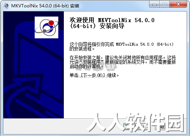
Task: Click the window title 'MKVToolNix 54.0.0 (64-bit) 安装'
Action: (x=45, y=6)
